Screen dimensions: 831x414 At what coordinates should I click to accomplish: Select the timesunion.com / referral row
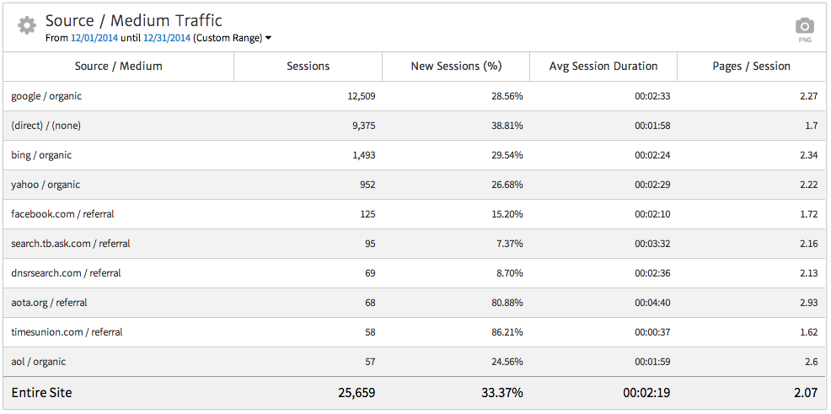point(67,332)
